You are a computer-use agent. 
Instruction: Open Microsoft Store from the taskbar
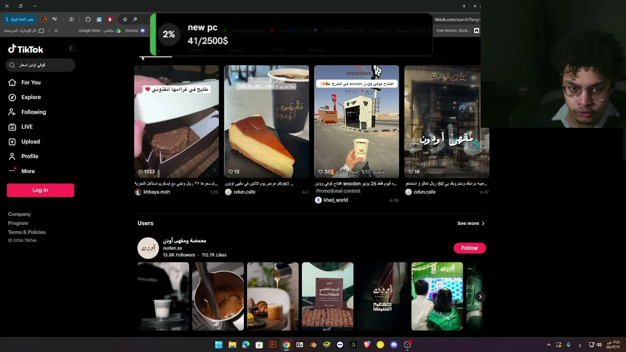259,345
